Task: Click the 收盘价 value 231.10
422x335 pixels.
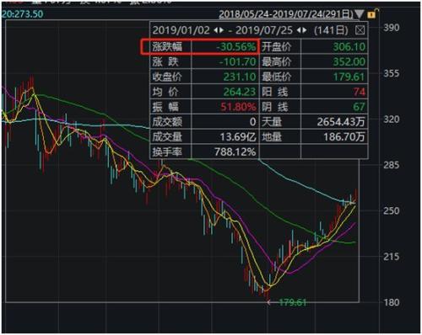Action: (240, 77)
